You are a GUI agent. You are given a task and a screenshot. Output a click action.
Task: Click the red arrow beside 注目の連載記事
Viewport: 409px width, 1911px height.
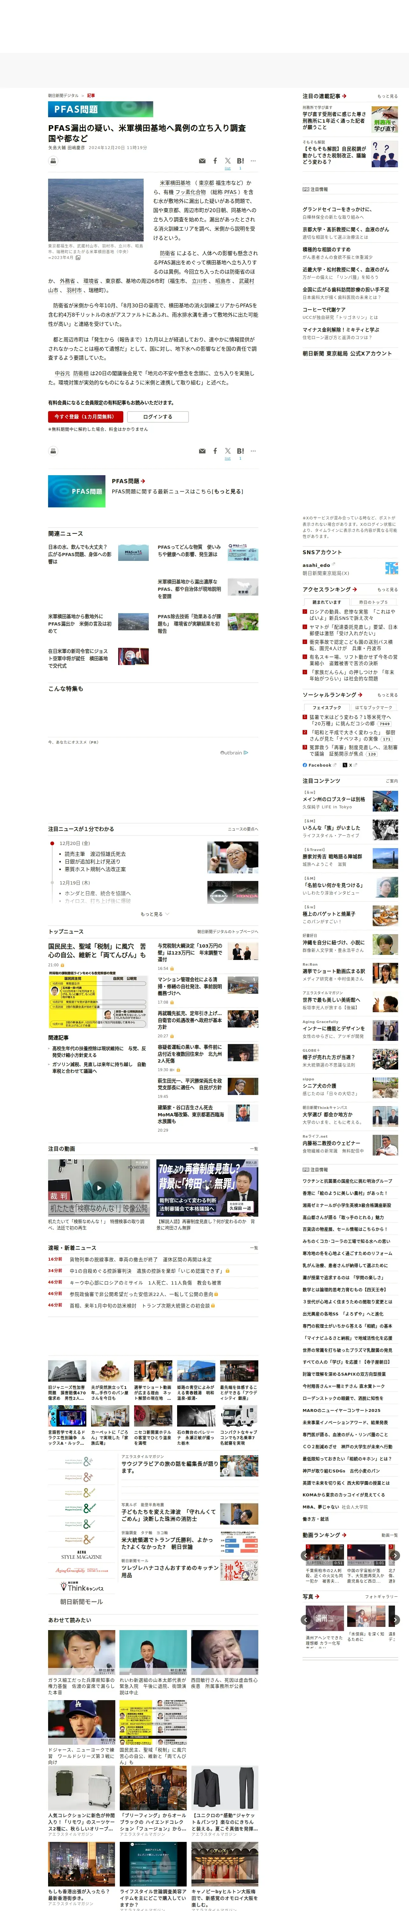[x=344, y=97]
